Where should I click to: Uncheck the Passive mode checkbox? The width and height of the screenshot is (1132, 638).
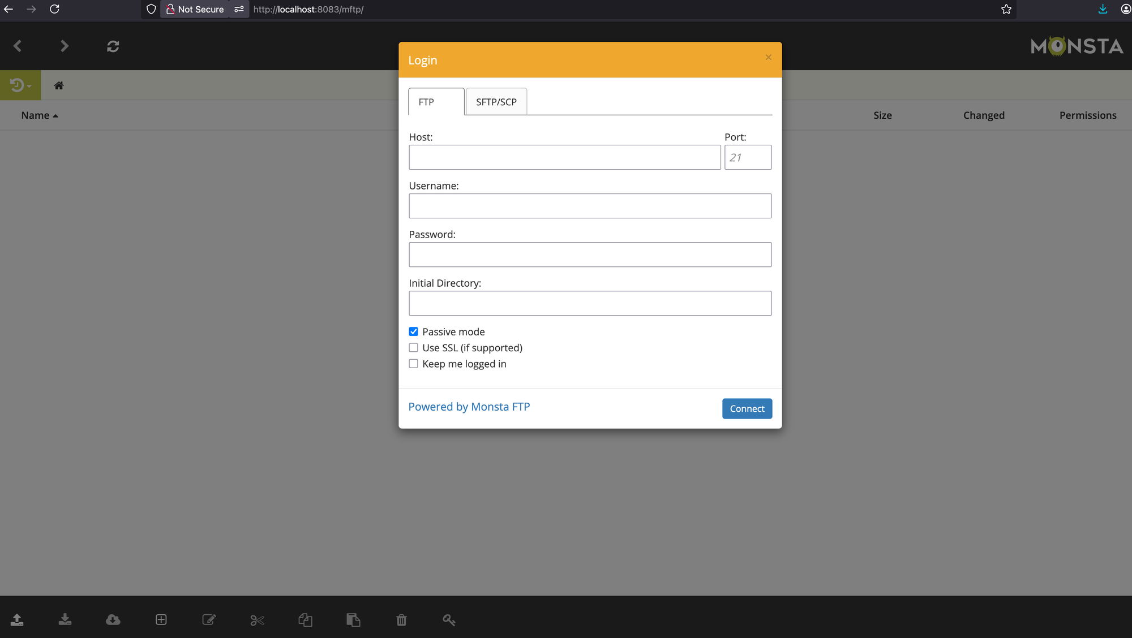(414, 332)
